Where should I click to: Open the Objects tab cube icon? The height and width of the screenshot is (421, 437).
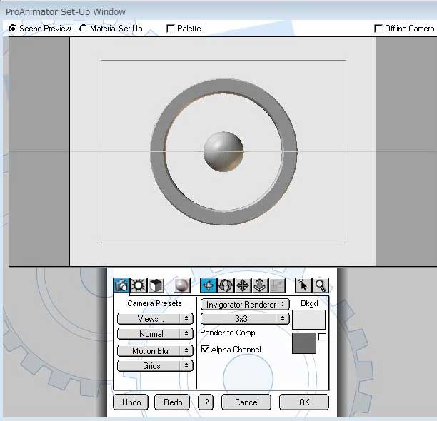click(x=156, y=285)
